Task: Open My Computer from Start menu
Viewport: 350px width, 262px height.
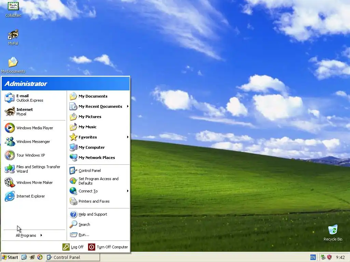Action: tap(99, 147)
